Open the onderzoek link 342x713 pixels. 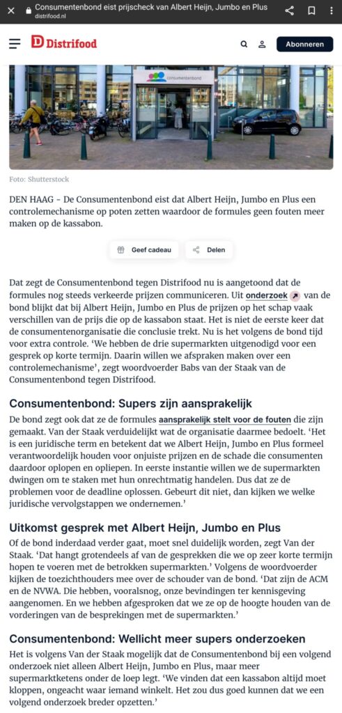pyautogui.click(x=267, y=295)
